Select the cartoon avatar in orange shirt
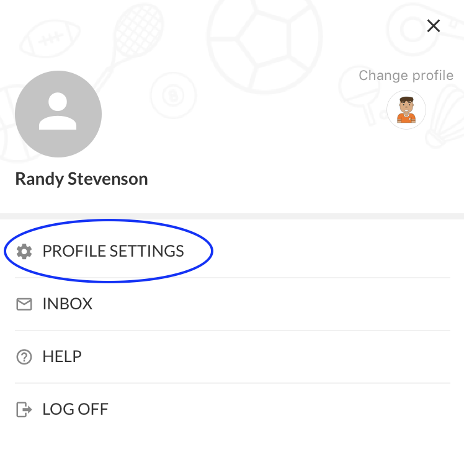Image resolution: width=464 pixels, height=455 pixels. point(406,110)
